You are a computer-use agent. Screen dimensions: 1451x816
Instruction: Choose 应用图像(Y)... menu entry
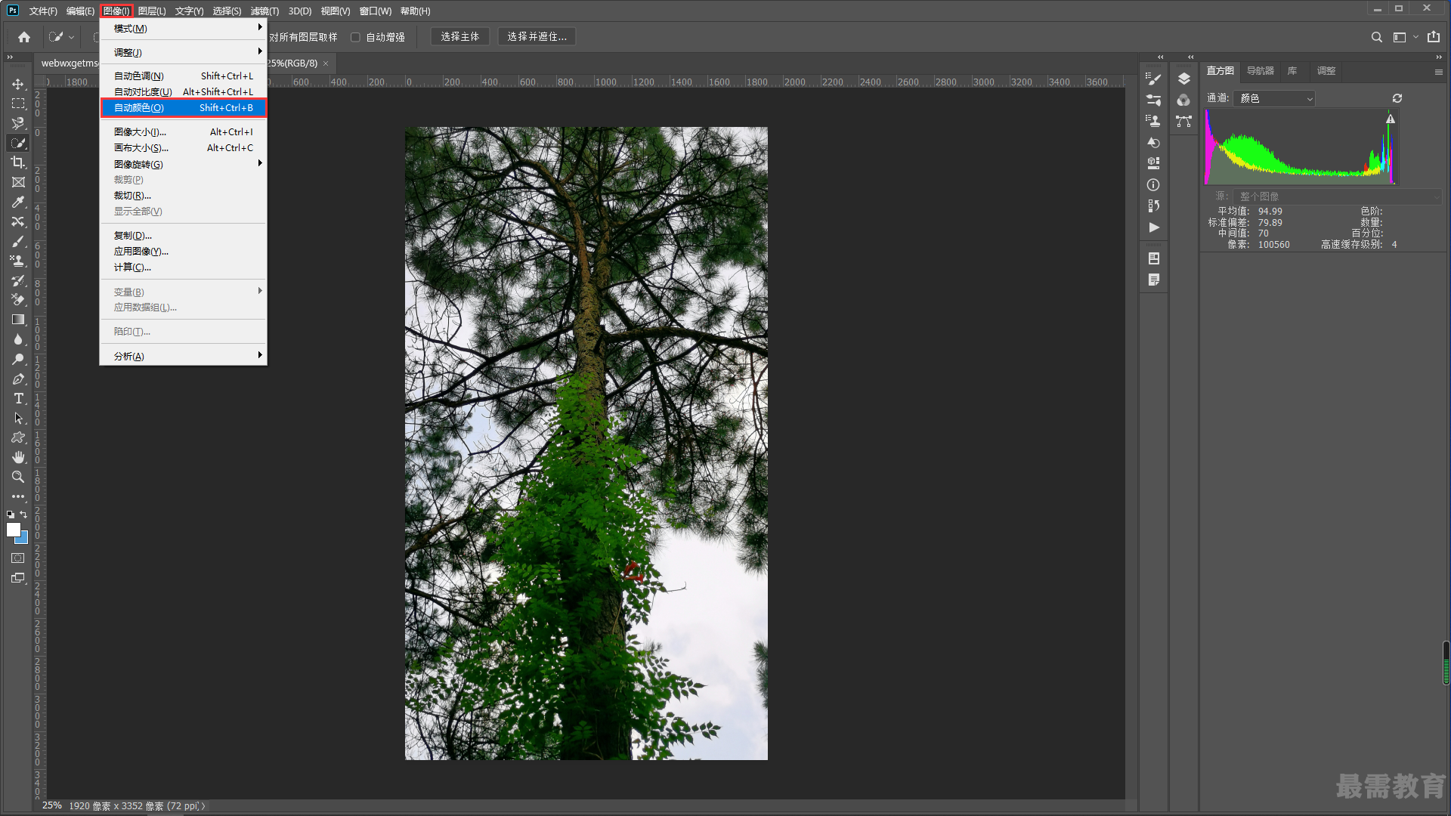[184, 251]
